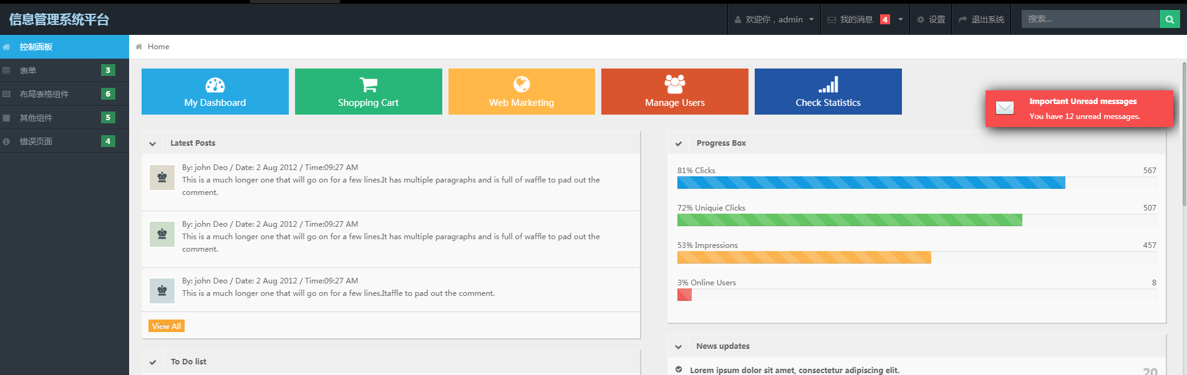Click the 81% Clicks progress bar
1187x375 pixels.
(916, 183)
